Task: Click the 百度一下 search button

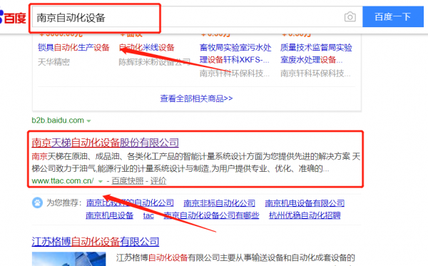Action: tap(393, 17)
